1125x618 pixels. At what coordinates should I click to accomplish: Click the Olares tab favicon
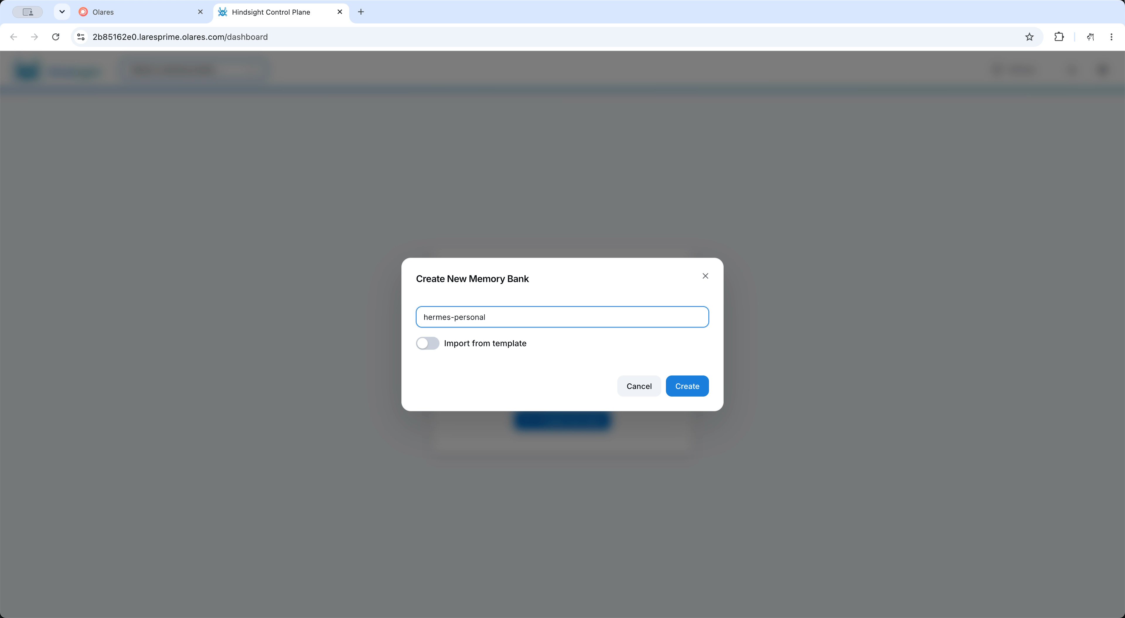tap(83, 12)
